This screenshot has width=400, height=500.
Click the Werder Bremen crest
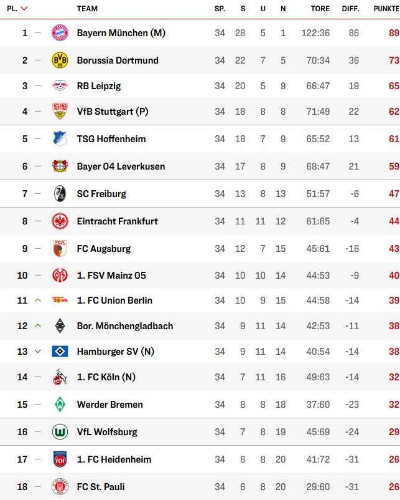[60, 405]
